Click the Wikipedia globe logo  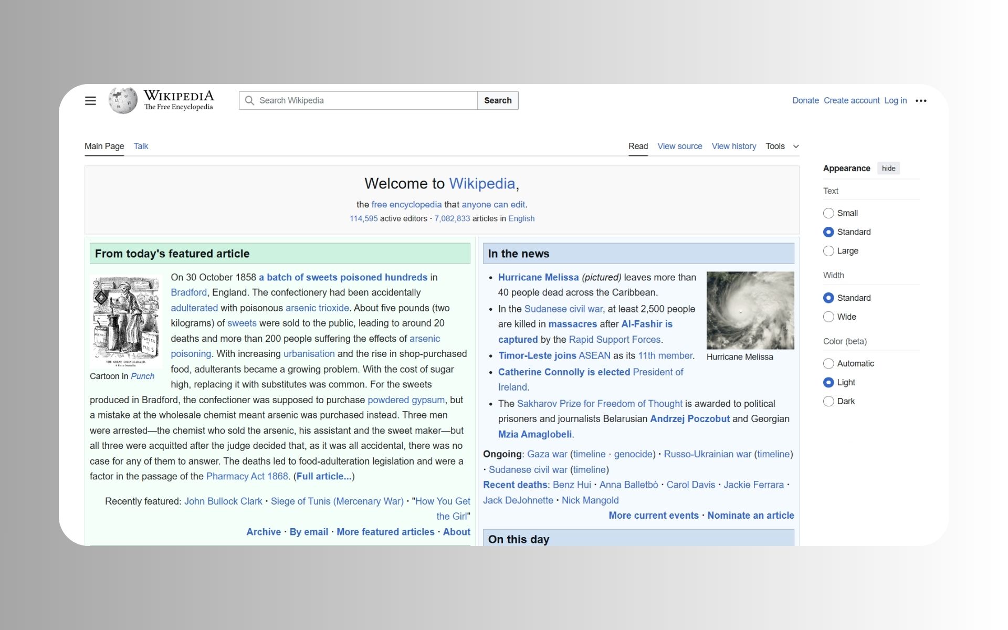[x=123, y=100]
